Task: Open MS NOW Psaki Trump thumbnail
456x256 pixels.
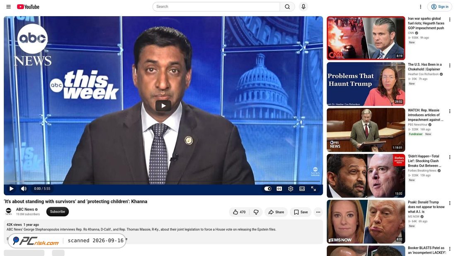Action: pos(366,221)
